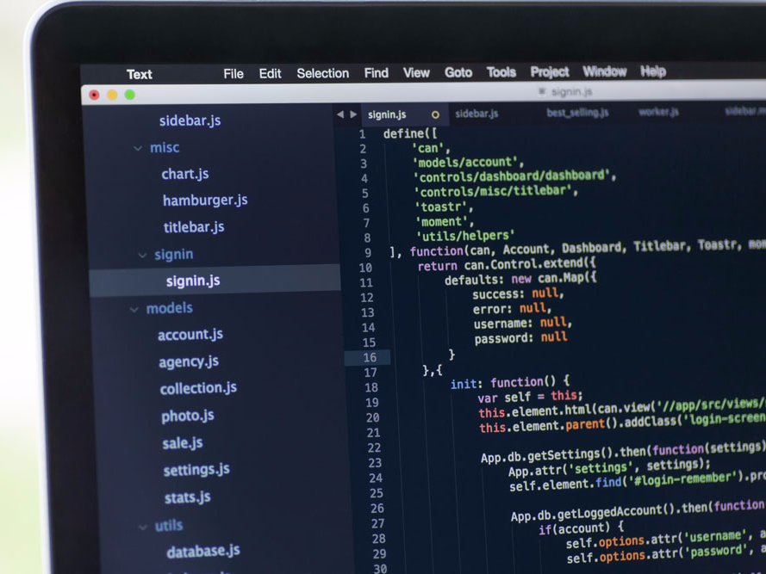Click line number 16 in gutter
The height and width of the screenshot is (574, 766).
[369, 357]
